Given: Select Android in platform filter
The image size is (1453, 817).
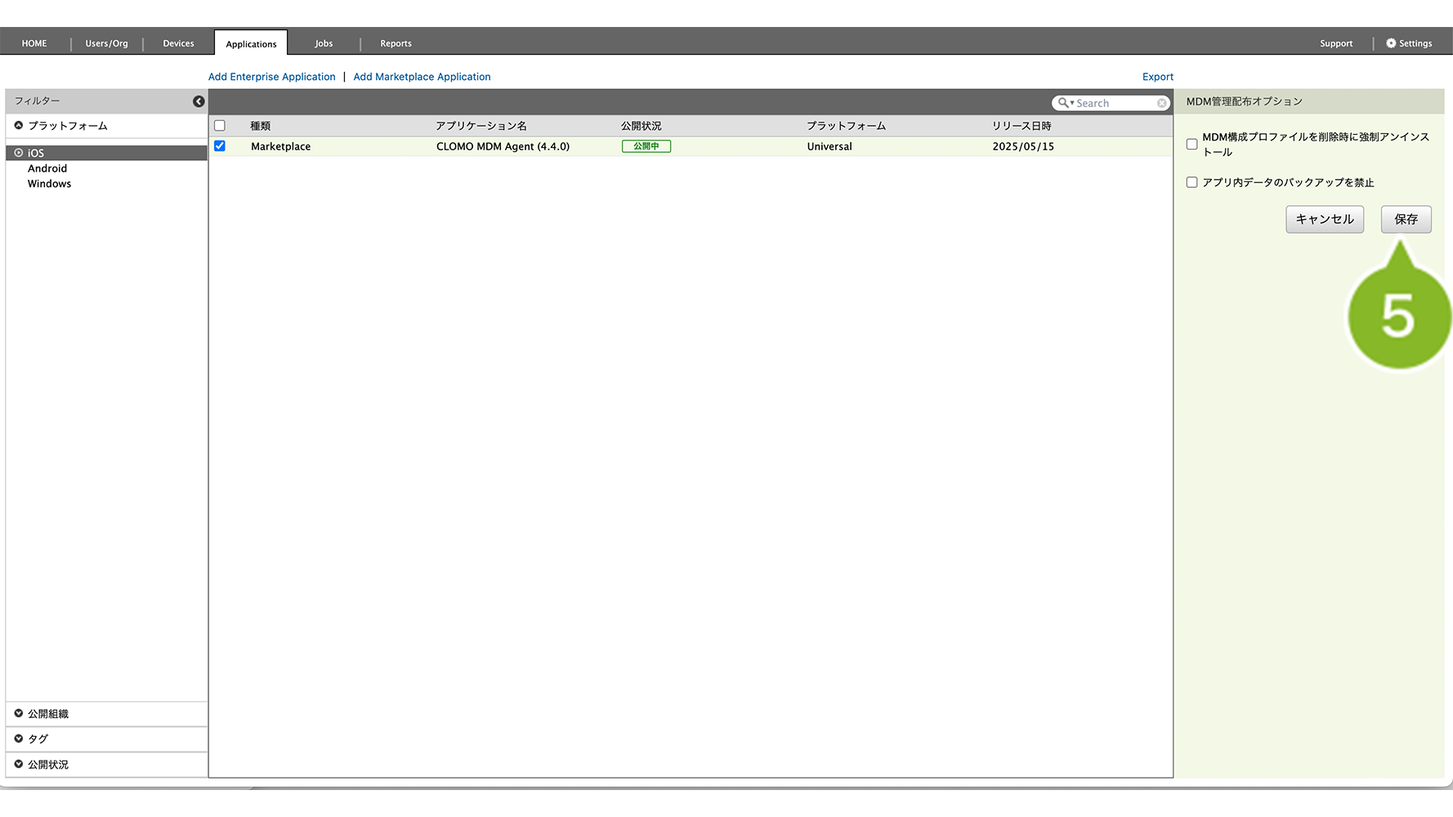Looking at the screenshot, I should coord(47,168).
